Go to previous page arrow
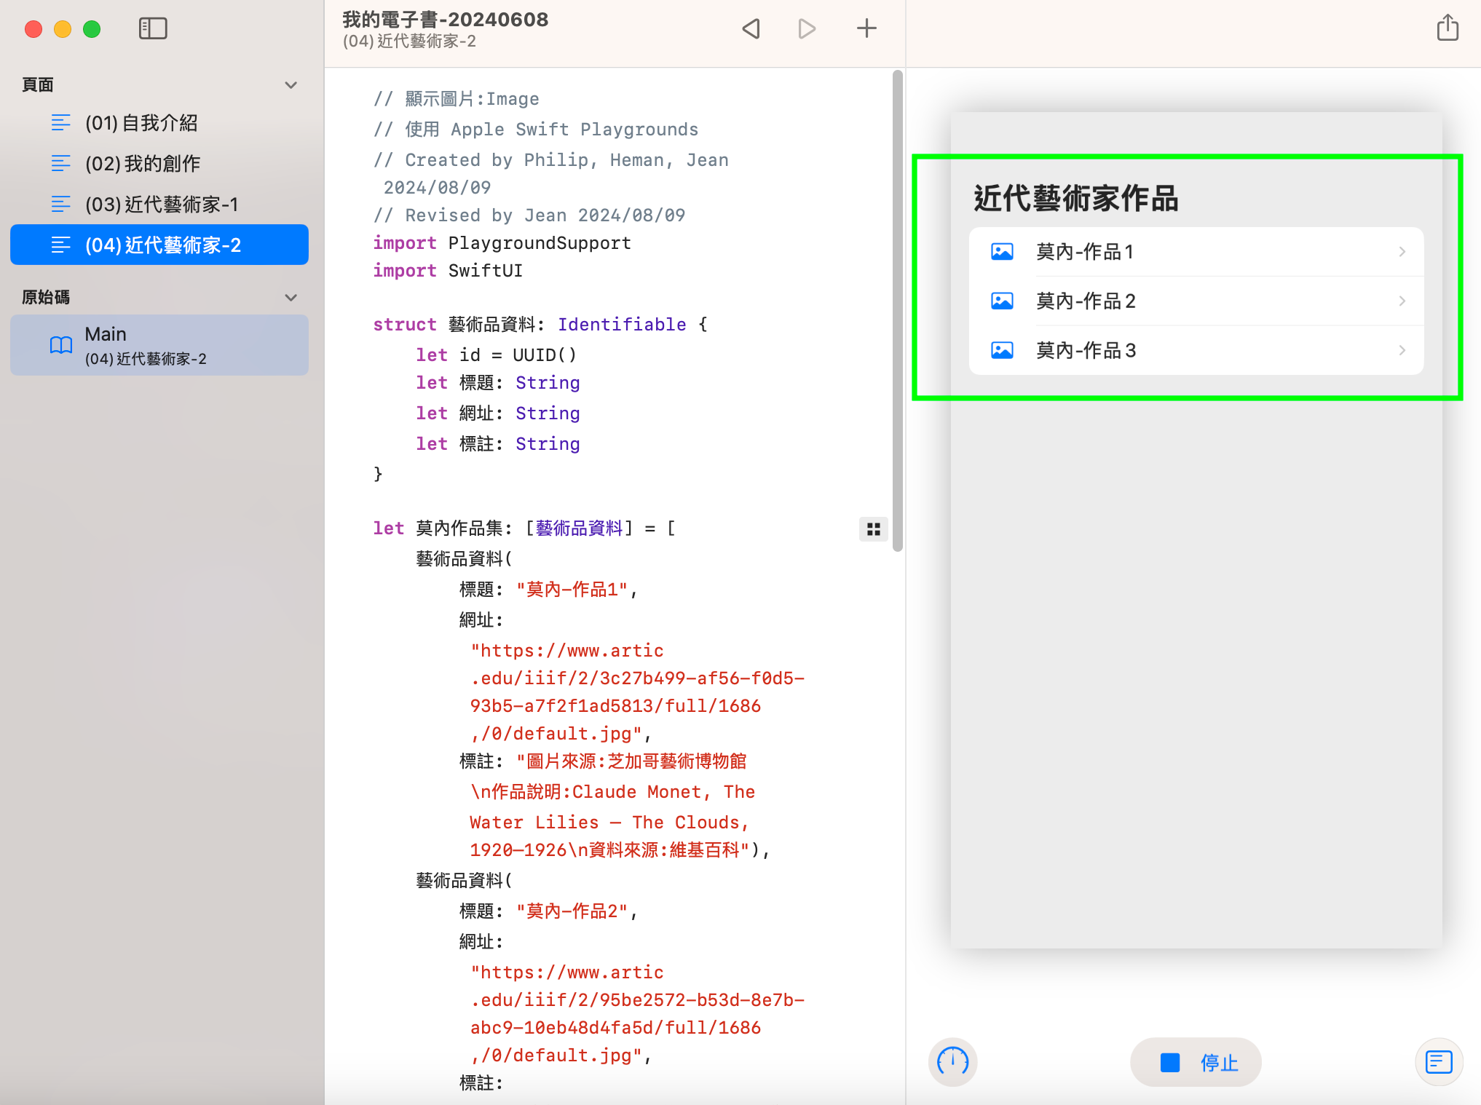 751,28
